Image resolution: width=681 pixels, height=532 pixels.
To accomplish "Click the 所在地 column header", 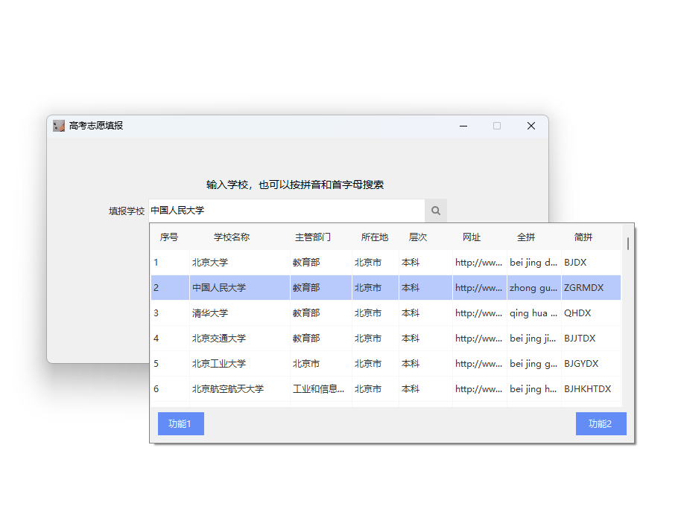I will click(374, 237).
